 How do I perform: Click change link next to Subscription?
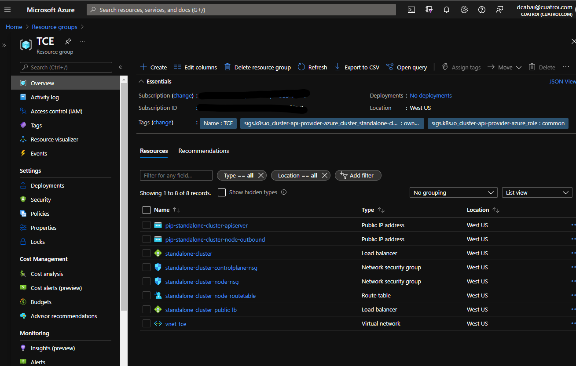[x=183, y=95]
